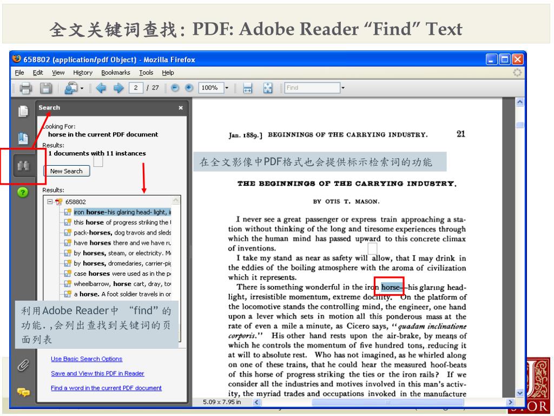Click the Save a copy floppy icon
Image resolution: width=554 pixels, height=416 pixels.
[x=45, y=88]
